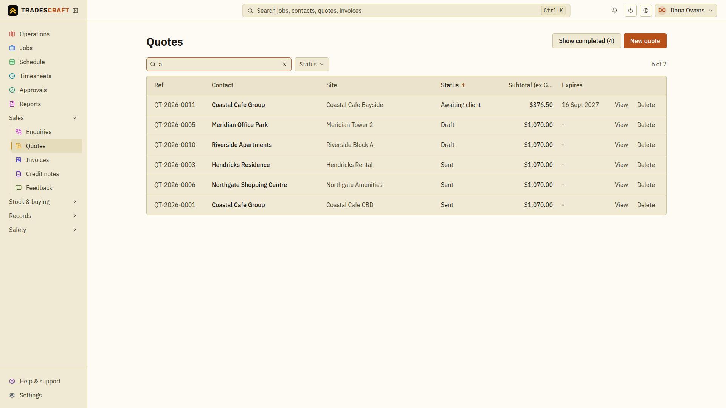This screenshot has width=726, height=408.
Task: Click the Awaiting client status
Action: [461, 105]
